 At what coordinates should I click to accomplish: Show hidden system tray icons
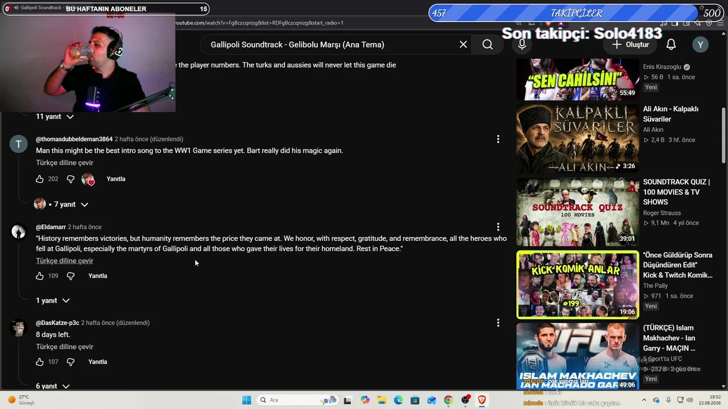coord(644,400)
